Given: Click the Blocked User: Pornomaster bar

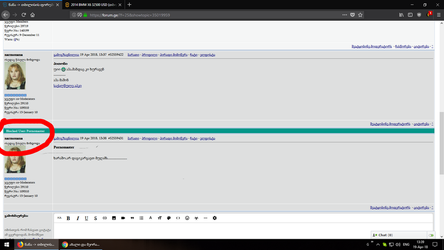Looking at the screenshot, I should coord(219,131).
